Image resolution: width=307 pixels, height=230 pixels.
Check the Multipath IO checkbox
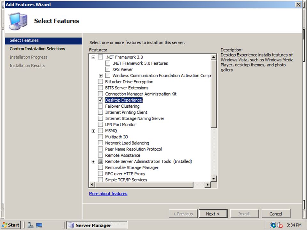[100, 137]
